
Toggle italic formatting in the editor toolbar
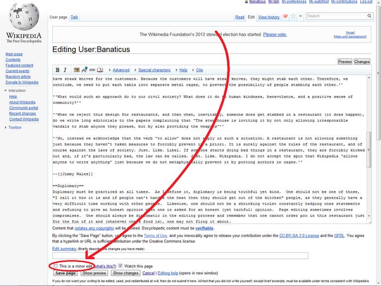[65, 70]
